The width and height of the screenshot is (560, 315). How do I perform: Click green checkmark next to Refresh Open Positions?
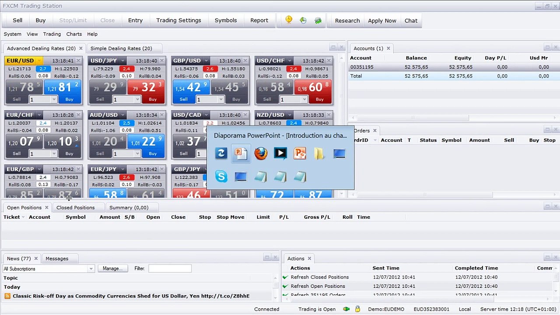pos(285,286)
